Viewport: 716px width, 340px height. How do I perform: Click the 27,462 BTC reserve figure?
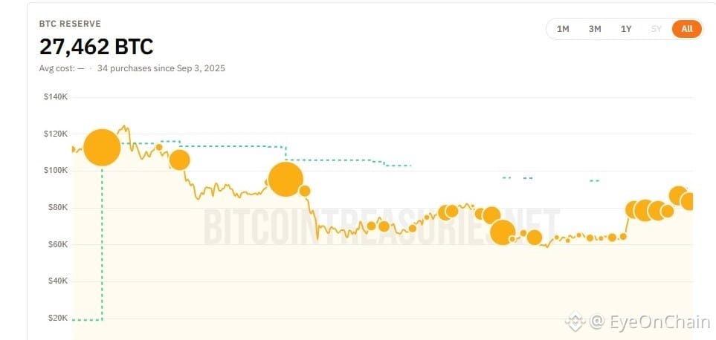(x=97, y=47)
